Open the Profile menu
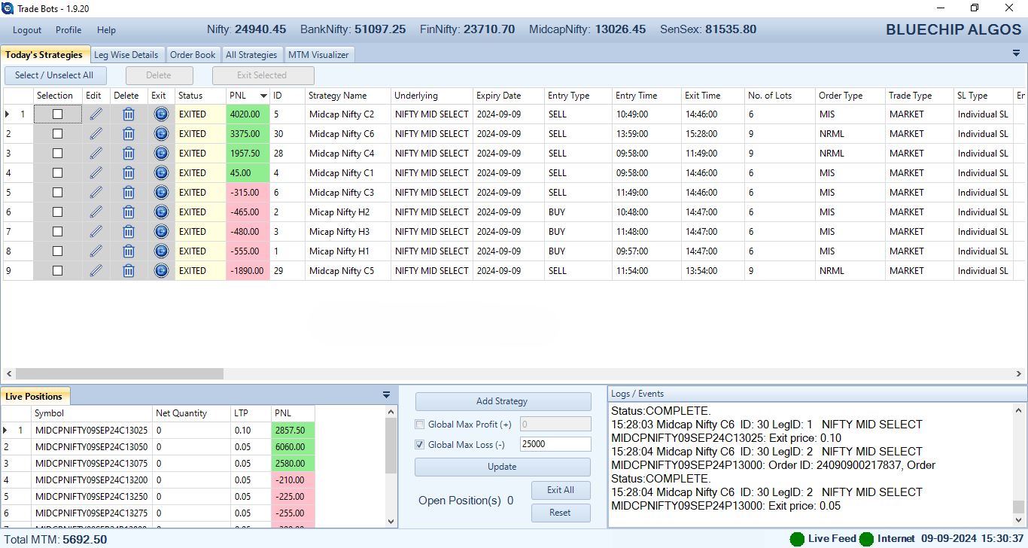The width and height of the screenshot is (1028, 548). 68,30
